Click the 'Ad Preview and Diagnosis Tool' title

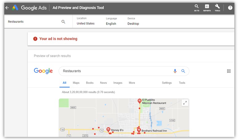click(x=78, y=8)
